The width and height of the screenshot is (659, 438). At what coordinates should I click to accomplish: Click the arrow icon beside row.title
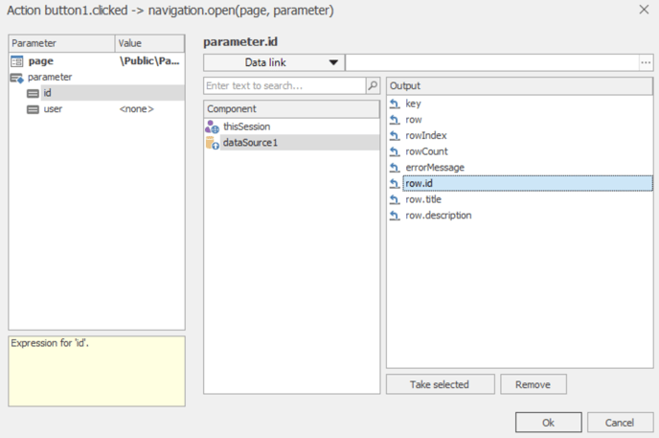click(395, 199)
